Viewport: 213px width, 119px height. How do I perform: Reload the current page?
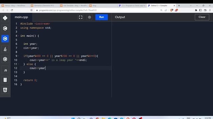point(12,10)
